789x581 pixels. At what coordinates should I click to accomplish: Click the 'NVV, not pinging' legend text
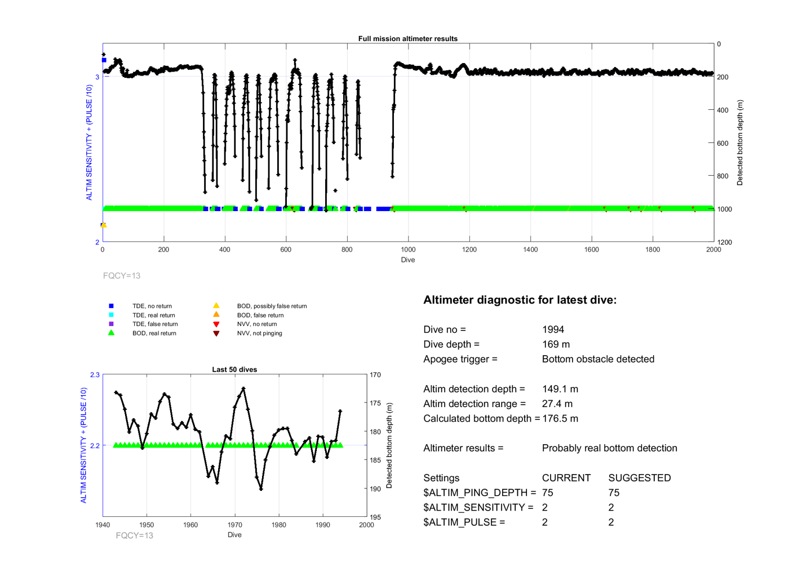click(259, 333)
